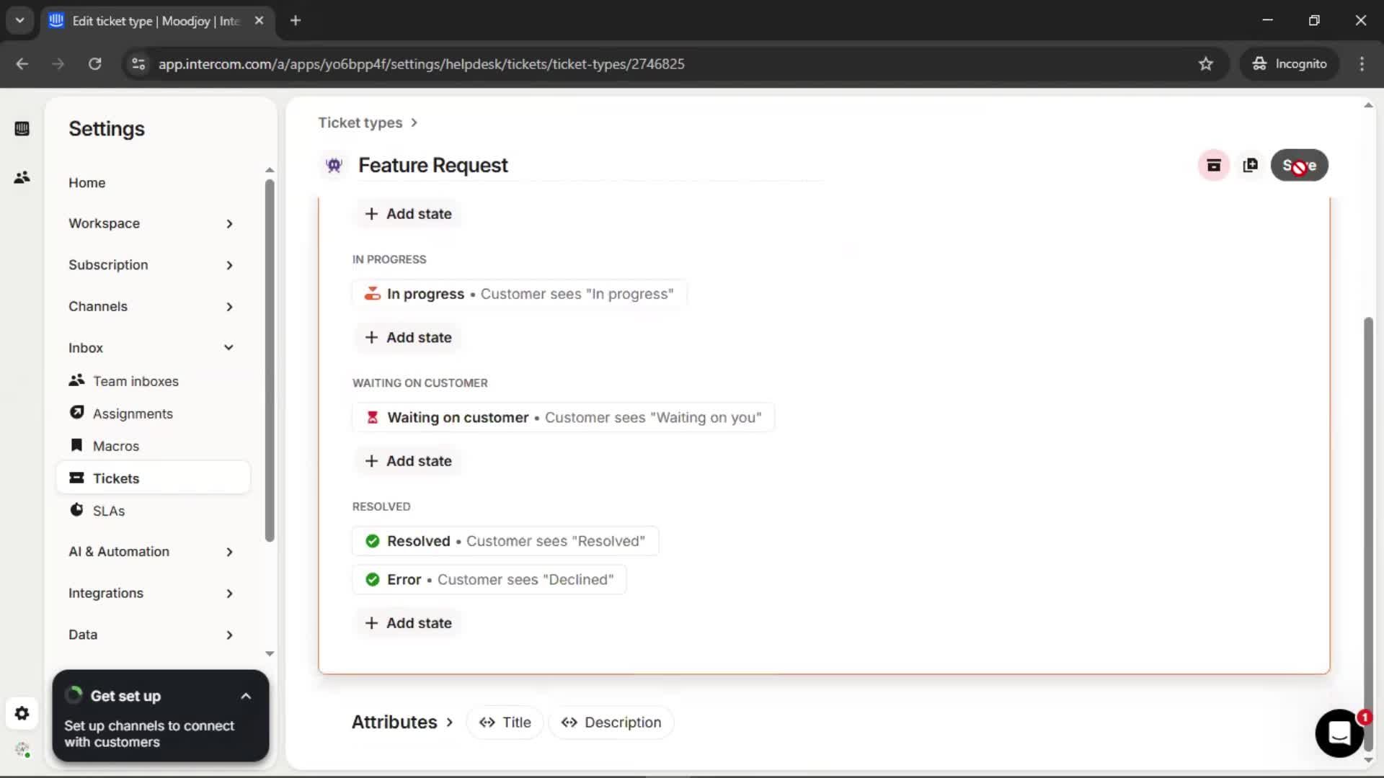
Task: Save the Feature Request ticket type
Action: pos(1299,166)
